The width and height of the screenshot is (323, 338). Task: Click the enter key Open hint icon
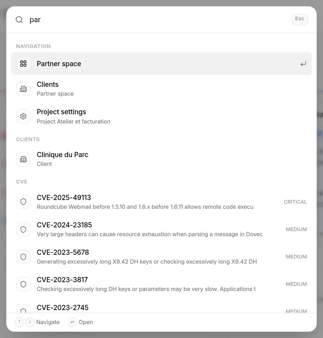coord(72,322)
